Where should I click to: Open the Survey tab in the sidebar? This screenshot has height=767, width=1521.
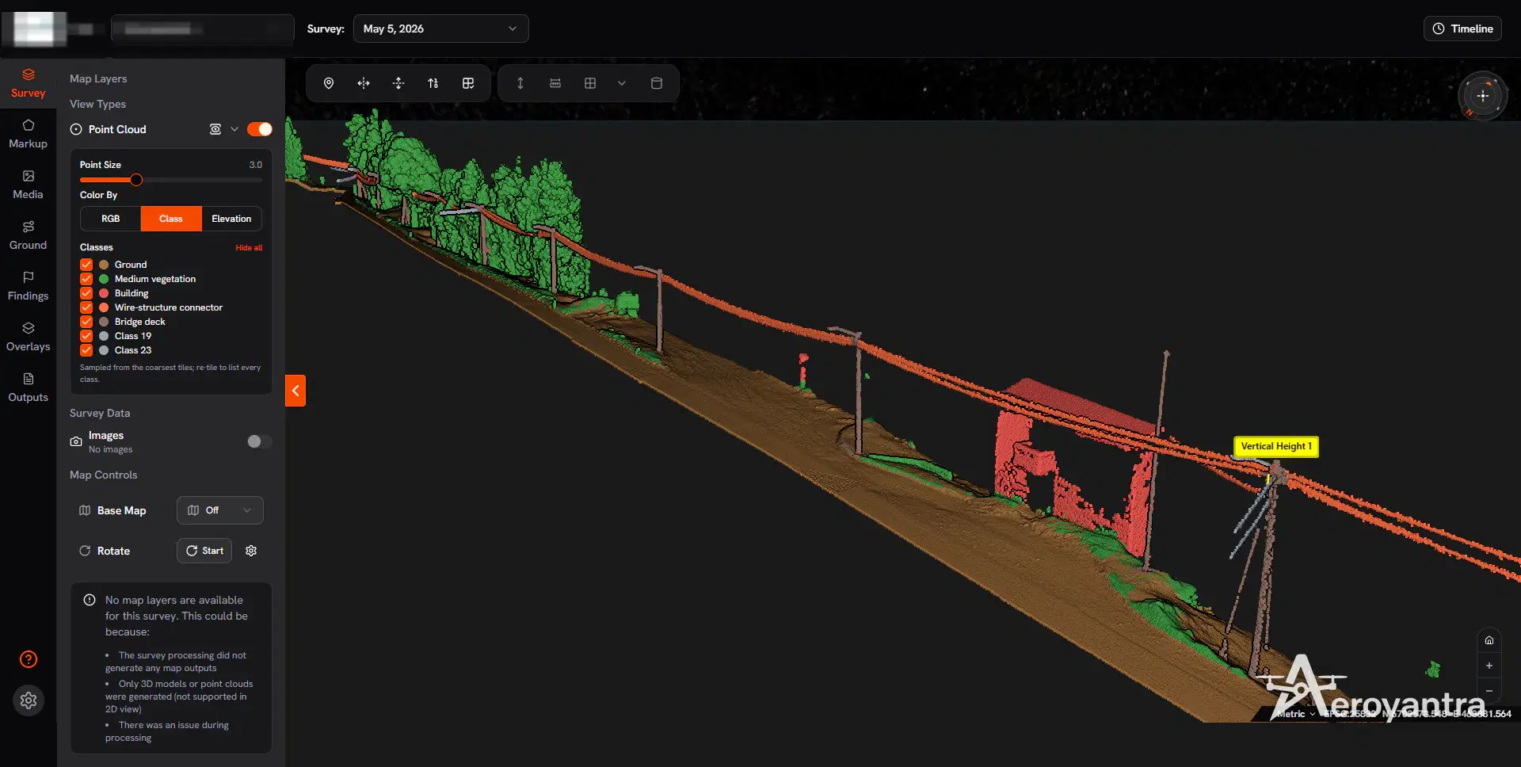pos(29,83)
